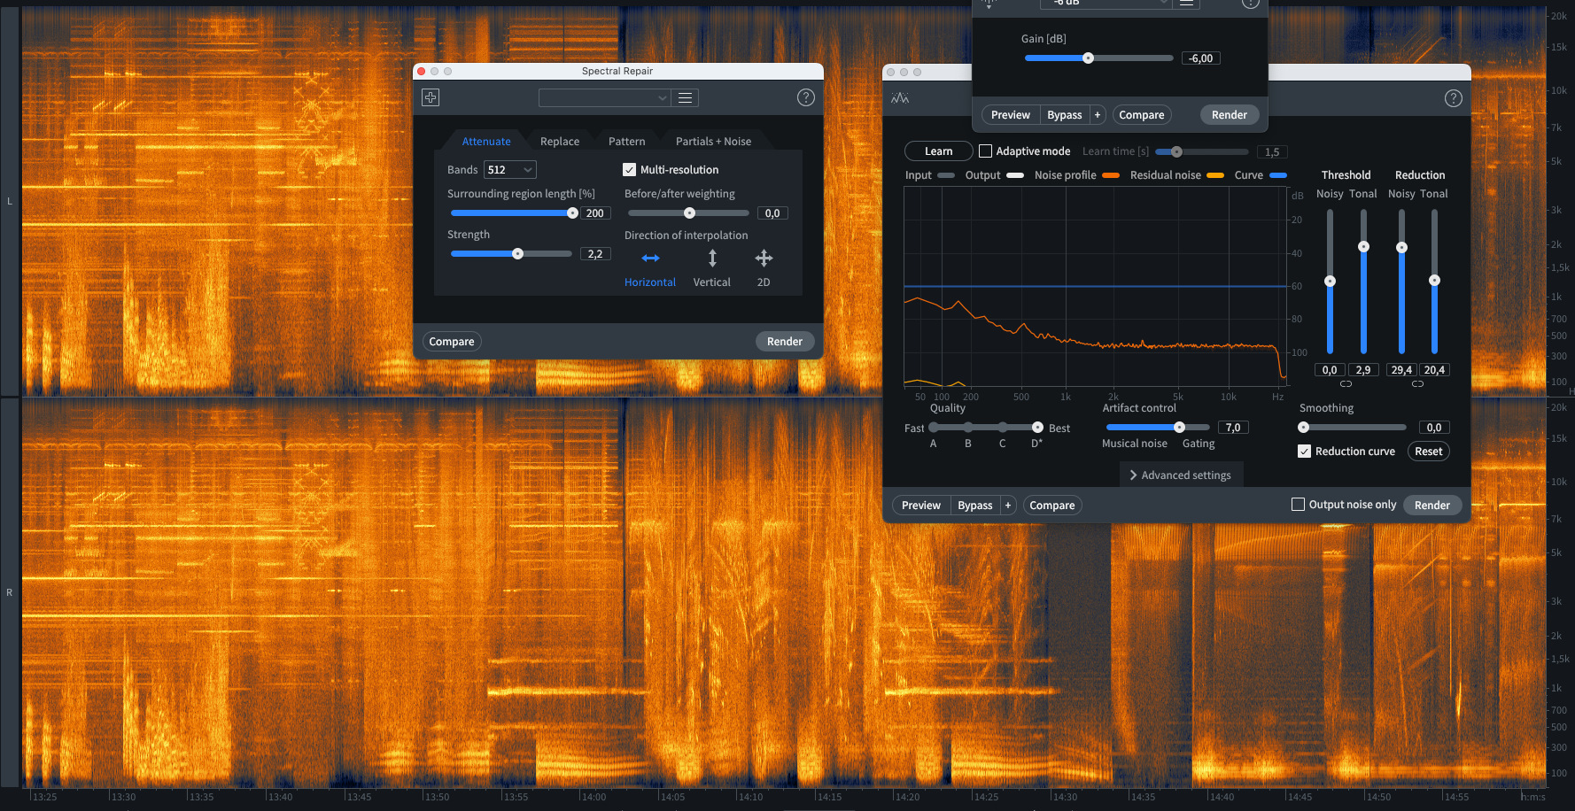Select Vertical interpolation direction
The width and height of the screenshot is (1575, 811).
711,259
